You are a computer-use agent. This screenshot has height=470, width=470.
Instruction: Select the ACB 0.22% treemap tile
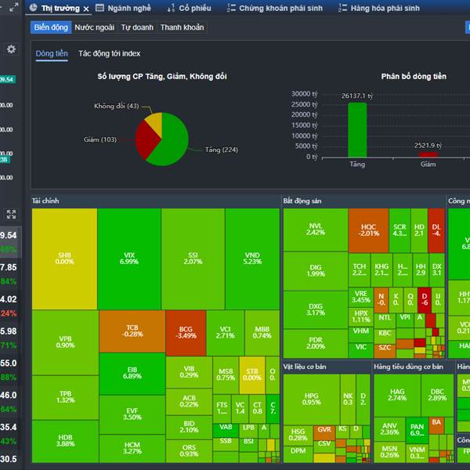[189, 401]
